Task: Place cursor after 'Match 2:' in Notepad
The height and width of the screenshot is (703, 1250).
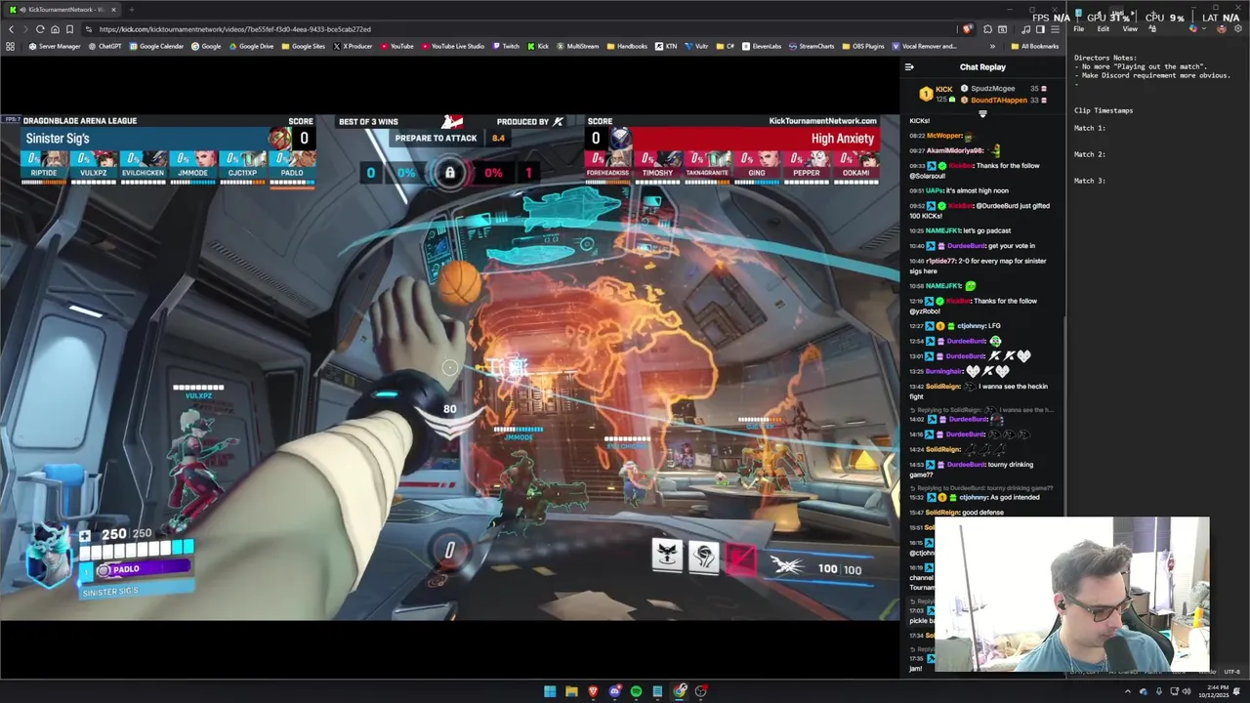Action: pos(1107,154)
